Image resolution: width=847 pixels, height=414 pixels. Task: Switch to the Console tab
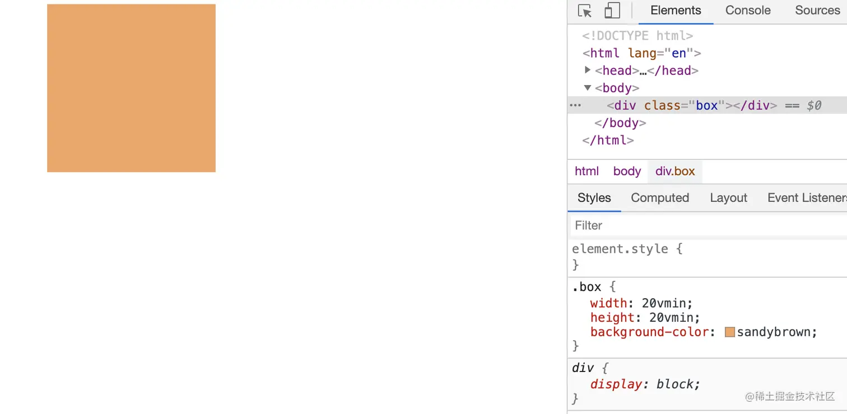748,11
